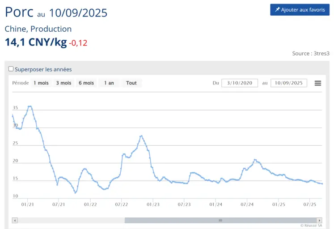Click the last data point of the curve
Image resolution: width=334 pixels, height=229 pixels.
(x=322, y=184)
